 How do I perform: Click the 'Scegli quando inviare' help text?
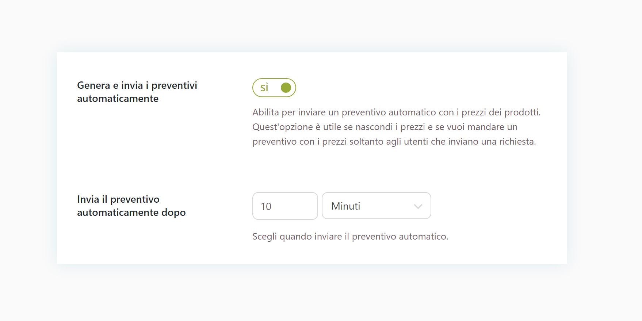click(x=350, y=237)
